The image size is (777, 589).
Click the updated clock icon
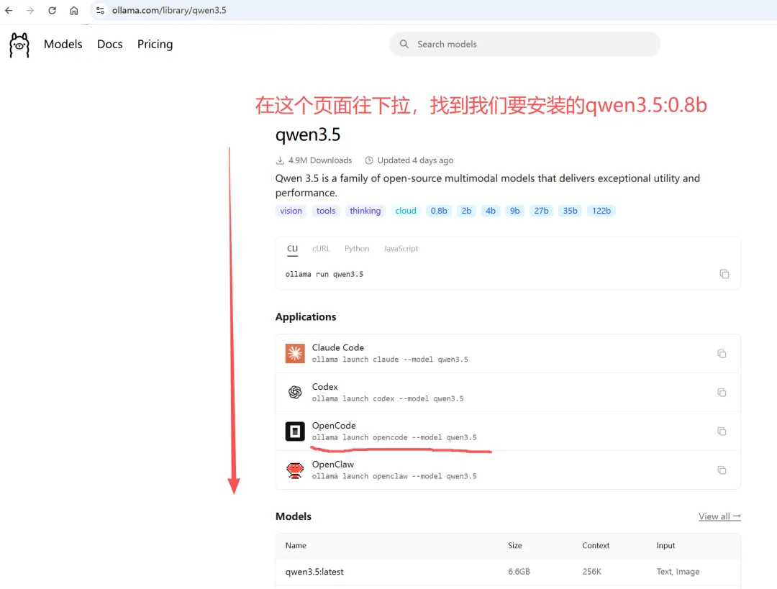click(x=368, y=160)
